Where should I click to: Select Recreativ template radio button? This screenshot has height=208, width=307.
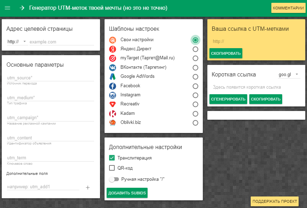point(195,104)
